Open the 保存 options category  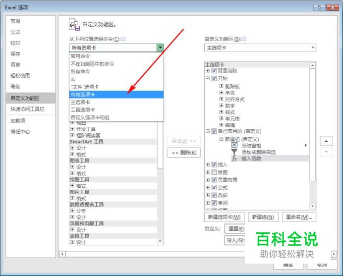click(31, 54)
